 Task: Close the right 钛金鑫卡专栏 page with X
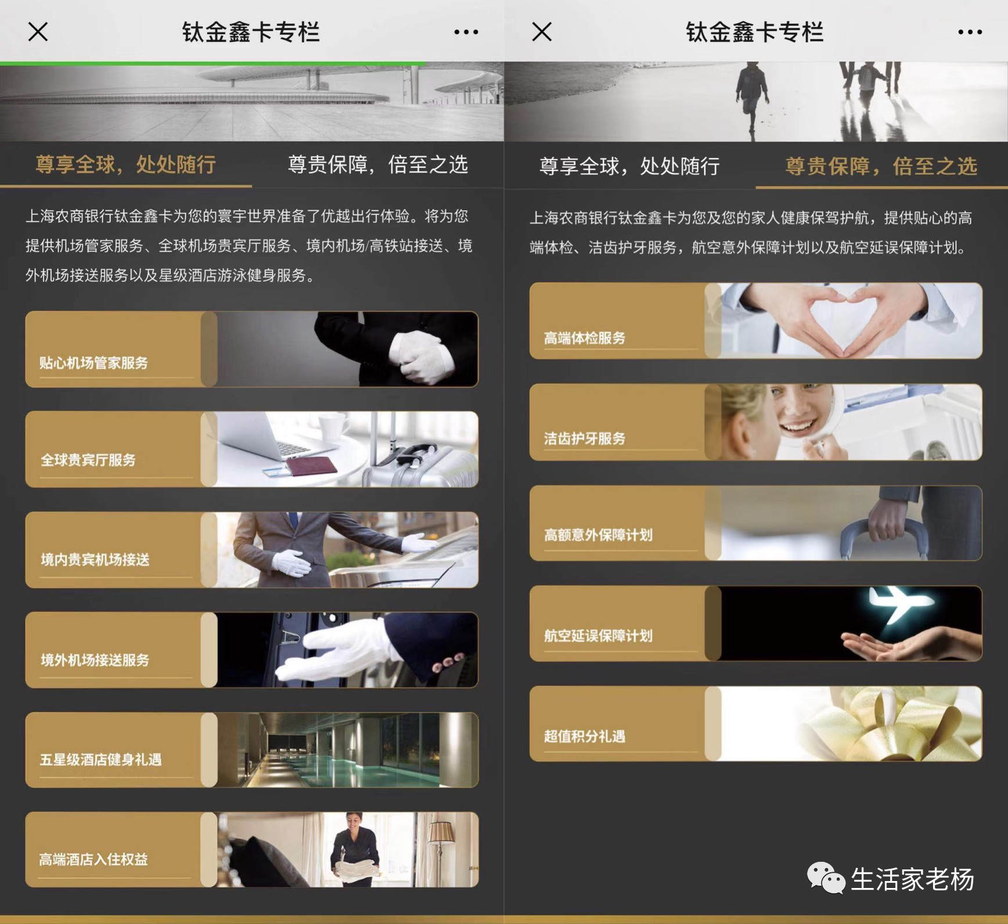pos(542,32)
